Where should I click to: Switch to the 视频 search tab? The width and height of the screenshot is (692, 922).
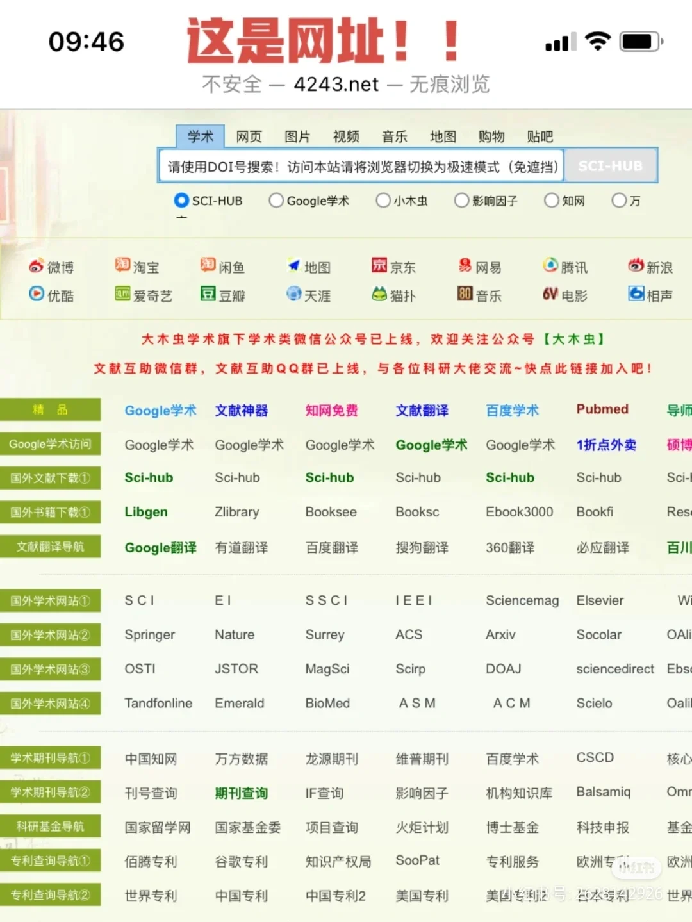[346, 136]
